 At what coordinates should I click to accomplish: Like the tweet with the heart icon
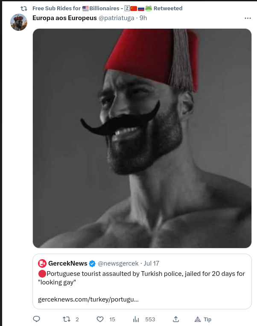tap(100, 319)
